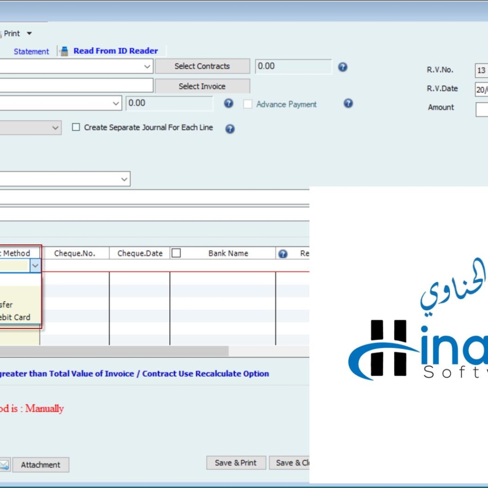Click the envelope icon beside Attachment

[4, 465]
